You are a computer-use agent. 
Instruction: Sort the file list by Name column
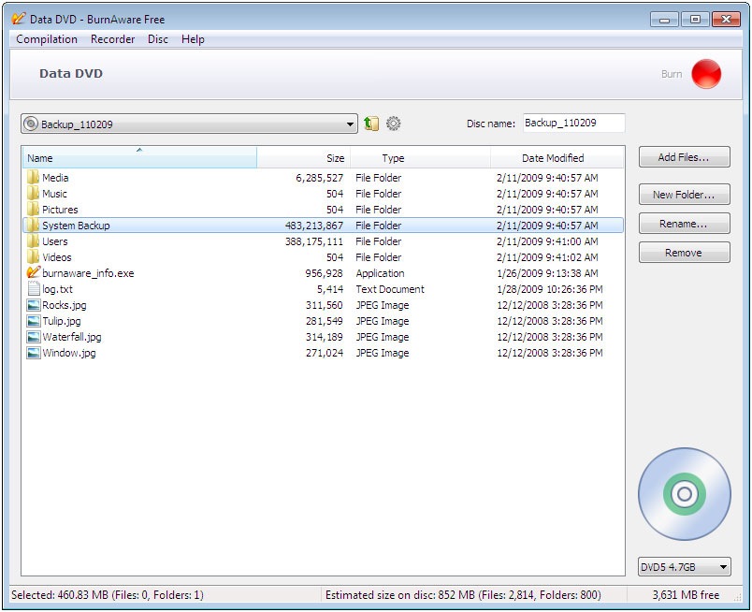(x=138, y=157)
